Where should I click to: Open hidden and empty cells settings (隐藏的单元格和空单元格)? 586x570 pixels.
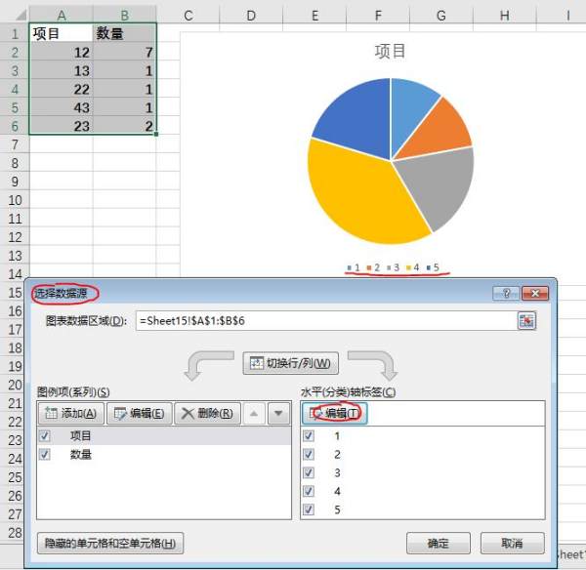[x=110, y=543]
